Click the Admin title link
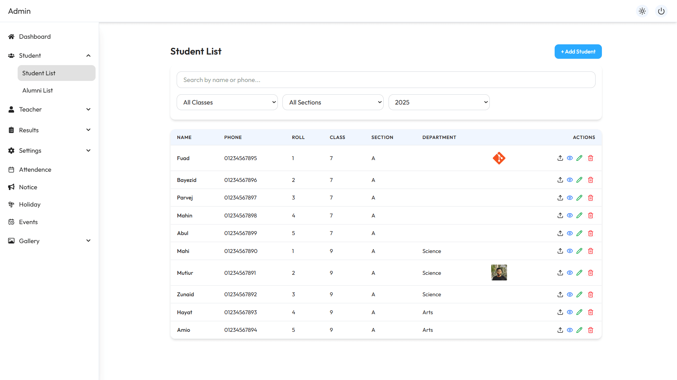 (19, 11)
